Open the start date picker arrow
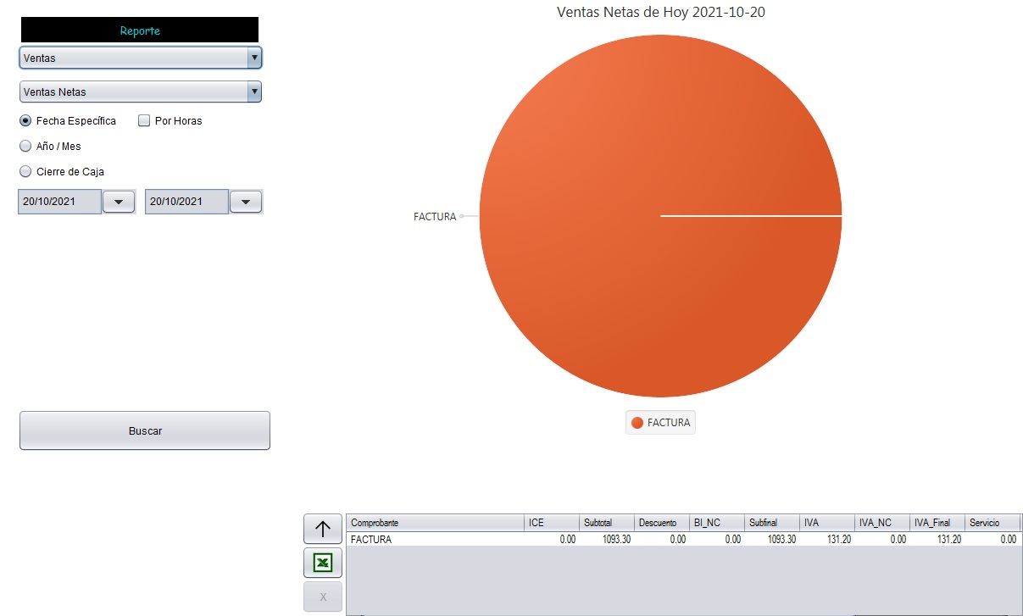This screenshot has height=616, width=1023. pos(119,202)
